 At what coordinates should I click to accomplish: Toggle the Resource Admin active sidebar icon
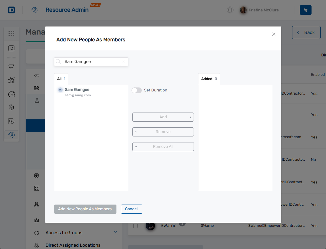tap(11, 134)
